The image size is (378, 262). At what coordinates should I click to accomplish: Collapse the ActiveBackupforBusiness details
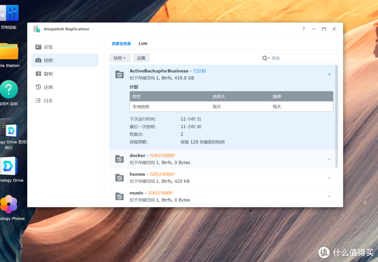[x=329, y=74]
